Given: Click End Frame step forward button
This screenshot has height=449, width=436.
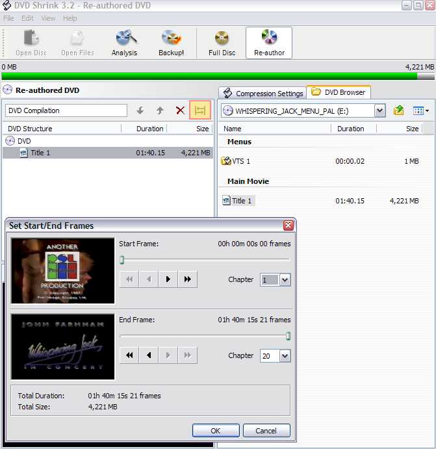Looking at the screenshot, I should click(x=168, y=355).
